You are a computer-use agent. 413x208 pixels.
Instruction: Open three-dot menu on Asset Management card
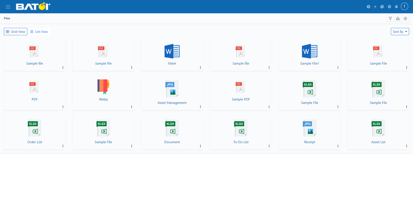pos(201,107)
